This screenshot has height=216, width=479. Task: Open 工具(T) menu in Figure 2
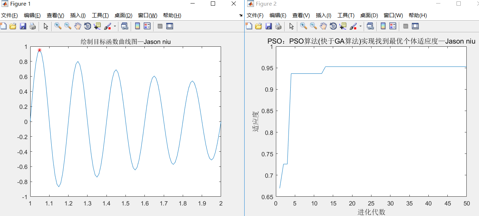pyautogui.click(x=346, y=15)
